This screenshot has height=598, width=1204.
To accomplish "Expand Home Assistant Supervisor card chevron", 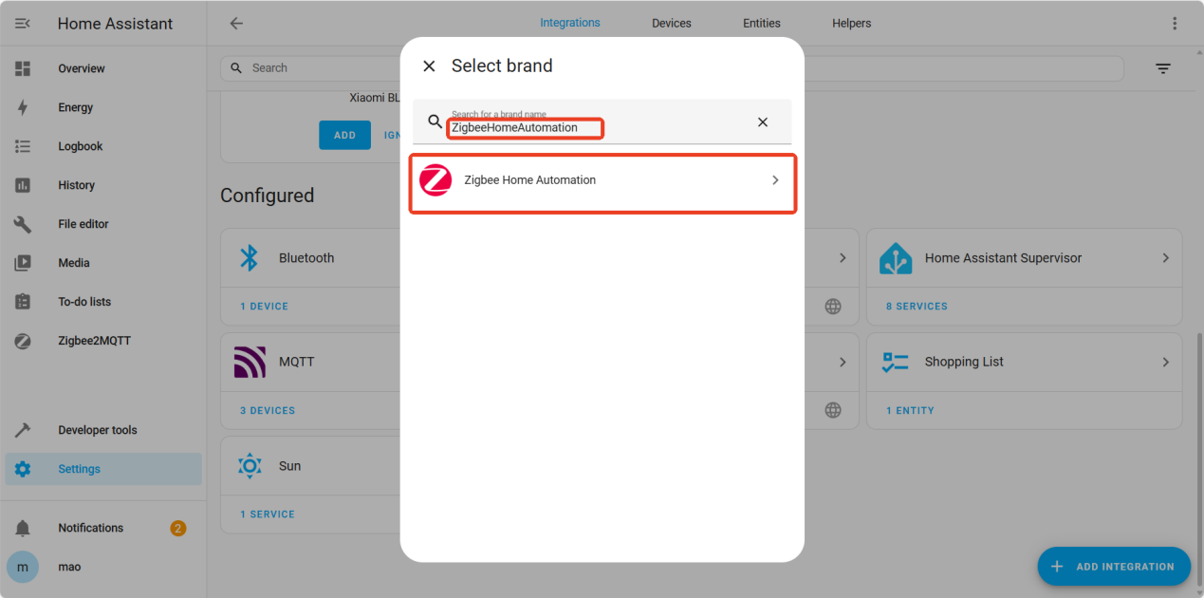I will click(1166, 257).
